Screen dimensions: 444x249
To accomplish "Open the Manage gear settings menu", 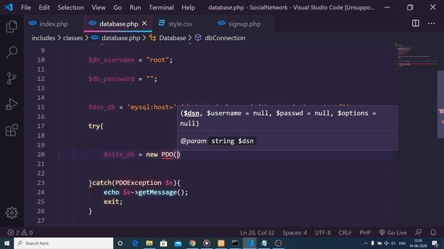I will (x=12, y=212).
